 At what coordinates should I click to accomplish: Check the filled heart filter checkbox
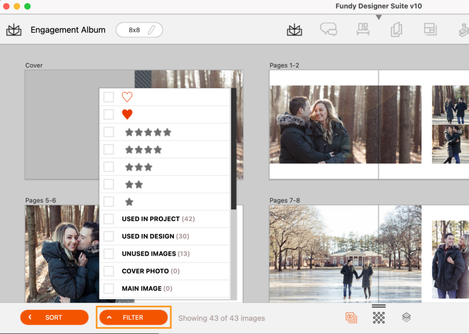(x=109, y=115)
